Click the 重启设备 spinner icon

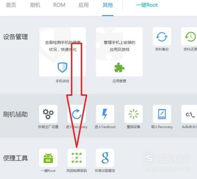(133, 114)
